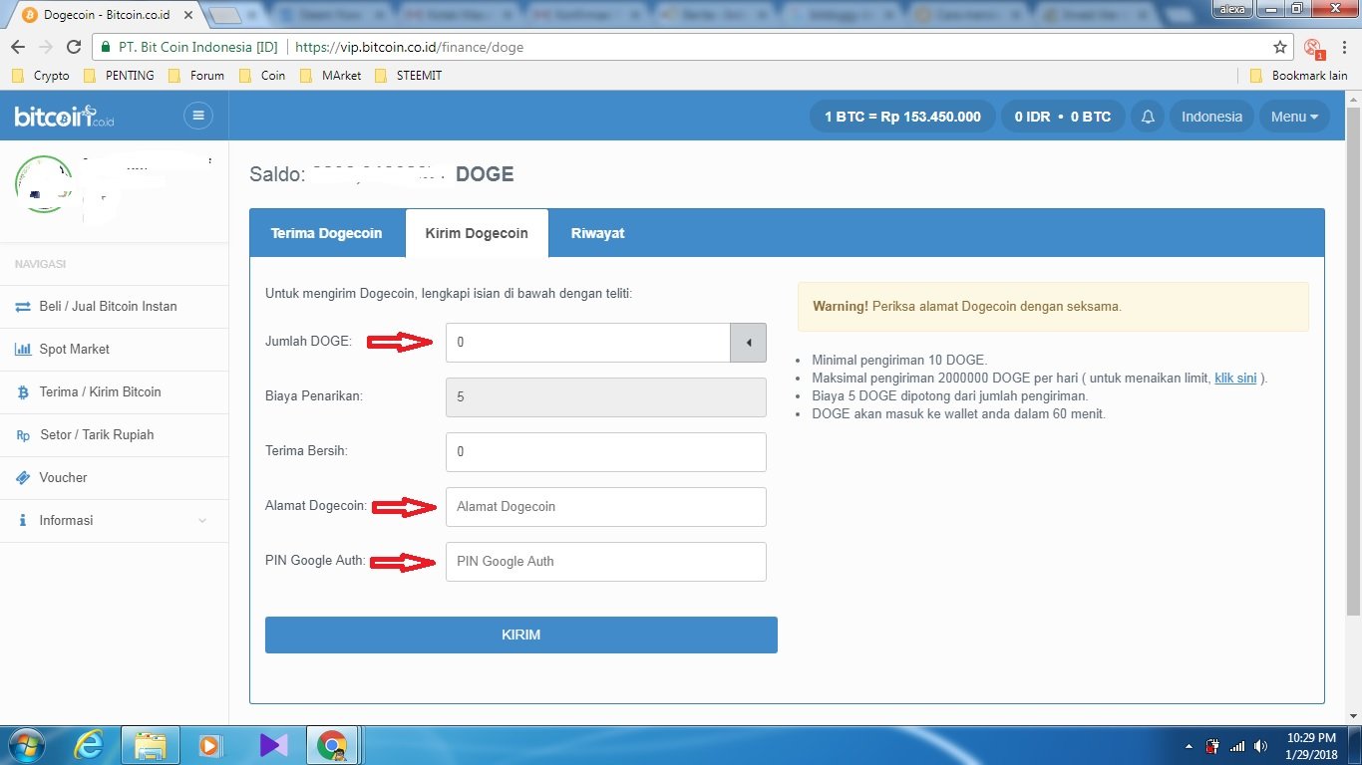Image resolution: width=1362 pixels, height=765 pixels.
Task: Click the KIRIM submit button
Action: [x=521, y=635]
